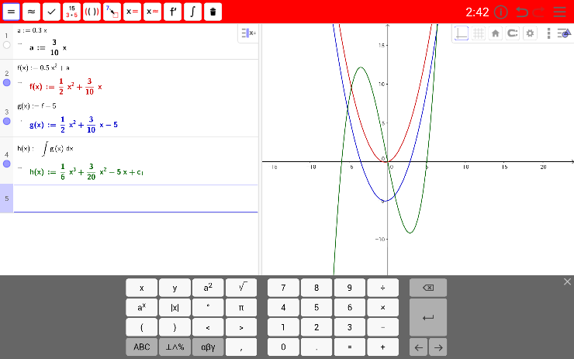Switch keyboard to Greek αβγ tab
Image resolution: width=574 pixels, height=359 pixels.
208,347
